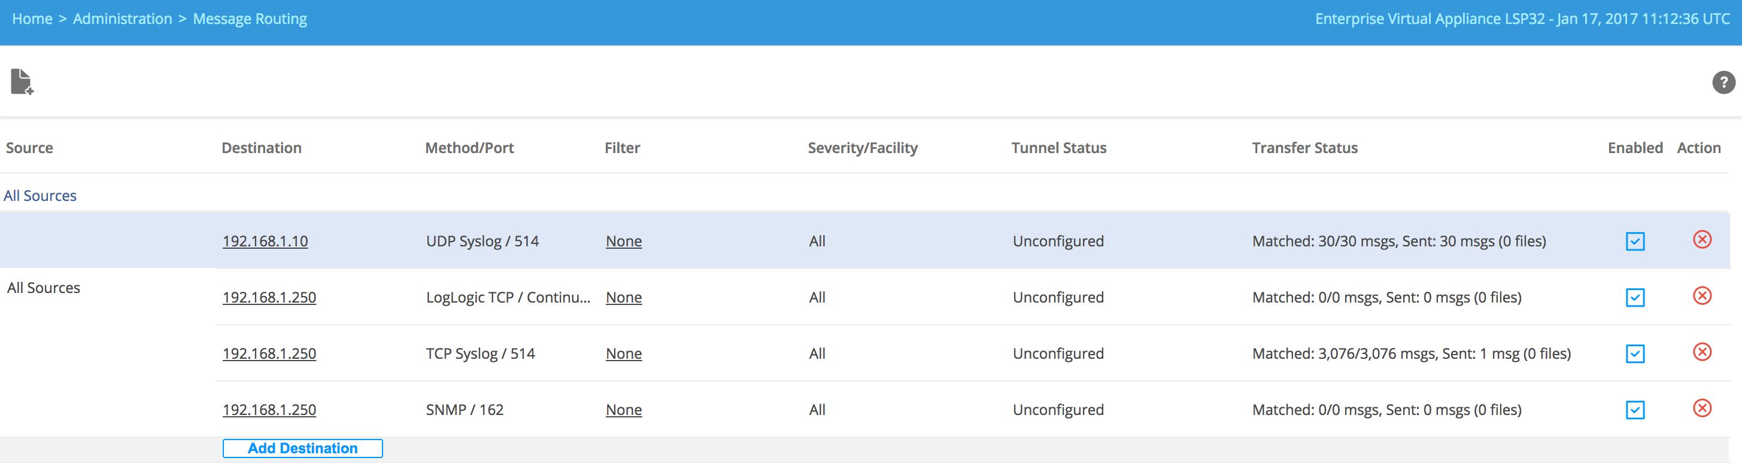Viewport: 1742px width, 476px height.
Task: Toggle Enabled checkbox for LogLogic TCP row
Action: [1634, 297]
